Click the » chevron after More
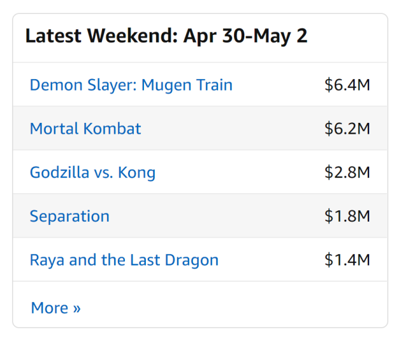This screenshot has height=344, width=406. (x=77, y=309)
